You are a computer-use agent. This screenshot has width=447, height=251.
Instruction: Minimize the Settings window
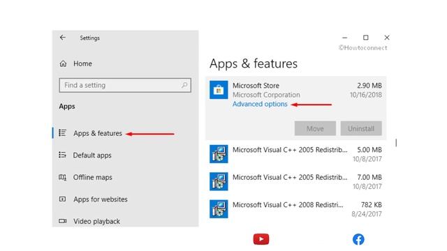click(344, 38)
